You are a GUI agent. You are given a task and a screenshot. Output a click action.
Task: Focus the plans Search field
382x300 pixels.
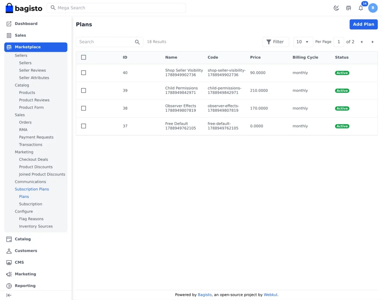[x=110, y=42]
